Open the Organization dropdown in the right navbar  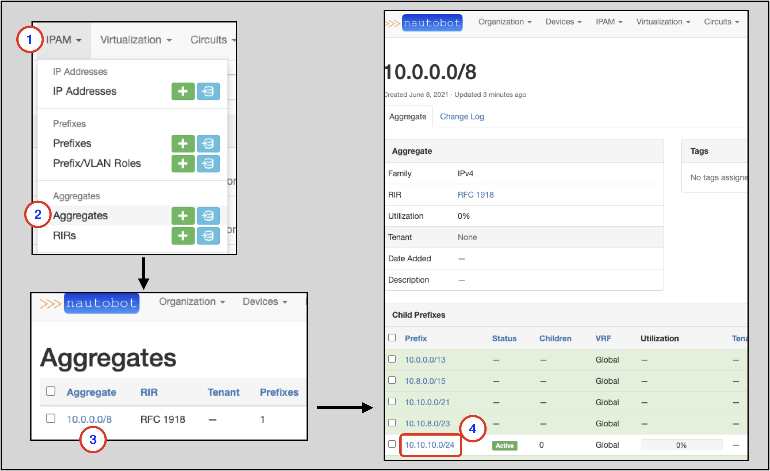click(x=504, y=22)
